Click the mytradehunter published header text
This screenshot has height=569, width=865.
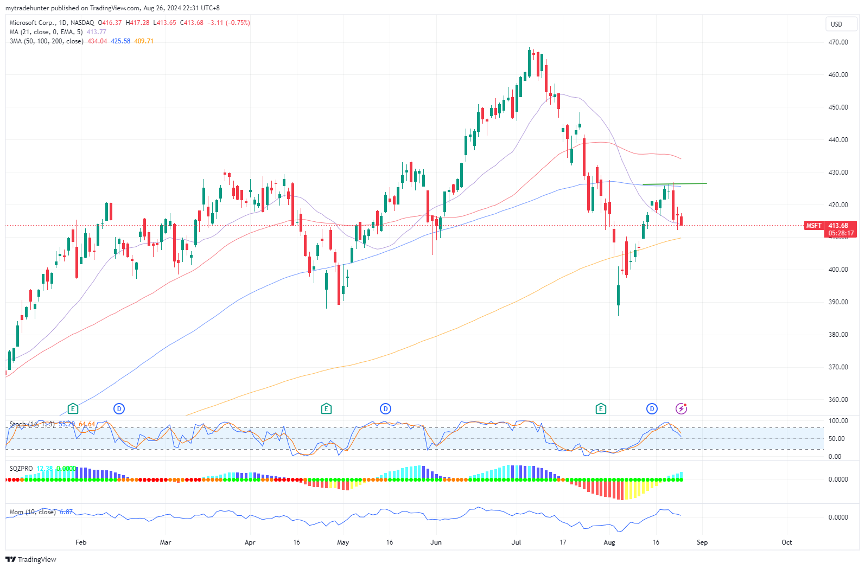coord(112,8)
